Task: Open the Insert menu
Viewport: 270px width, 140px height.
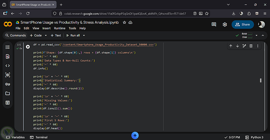Action: (x=46, y=28)
